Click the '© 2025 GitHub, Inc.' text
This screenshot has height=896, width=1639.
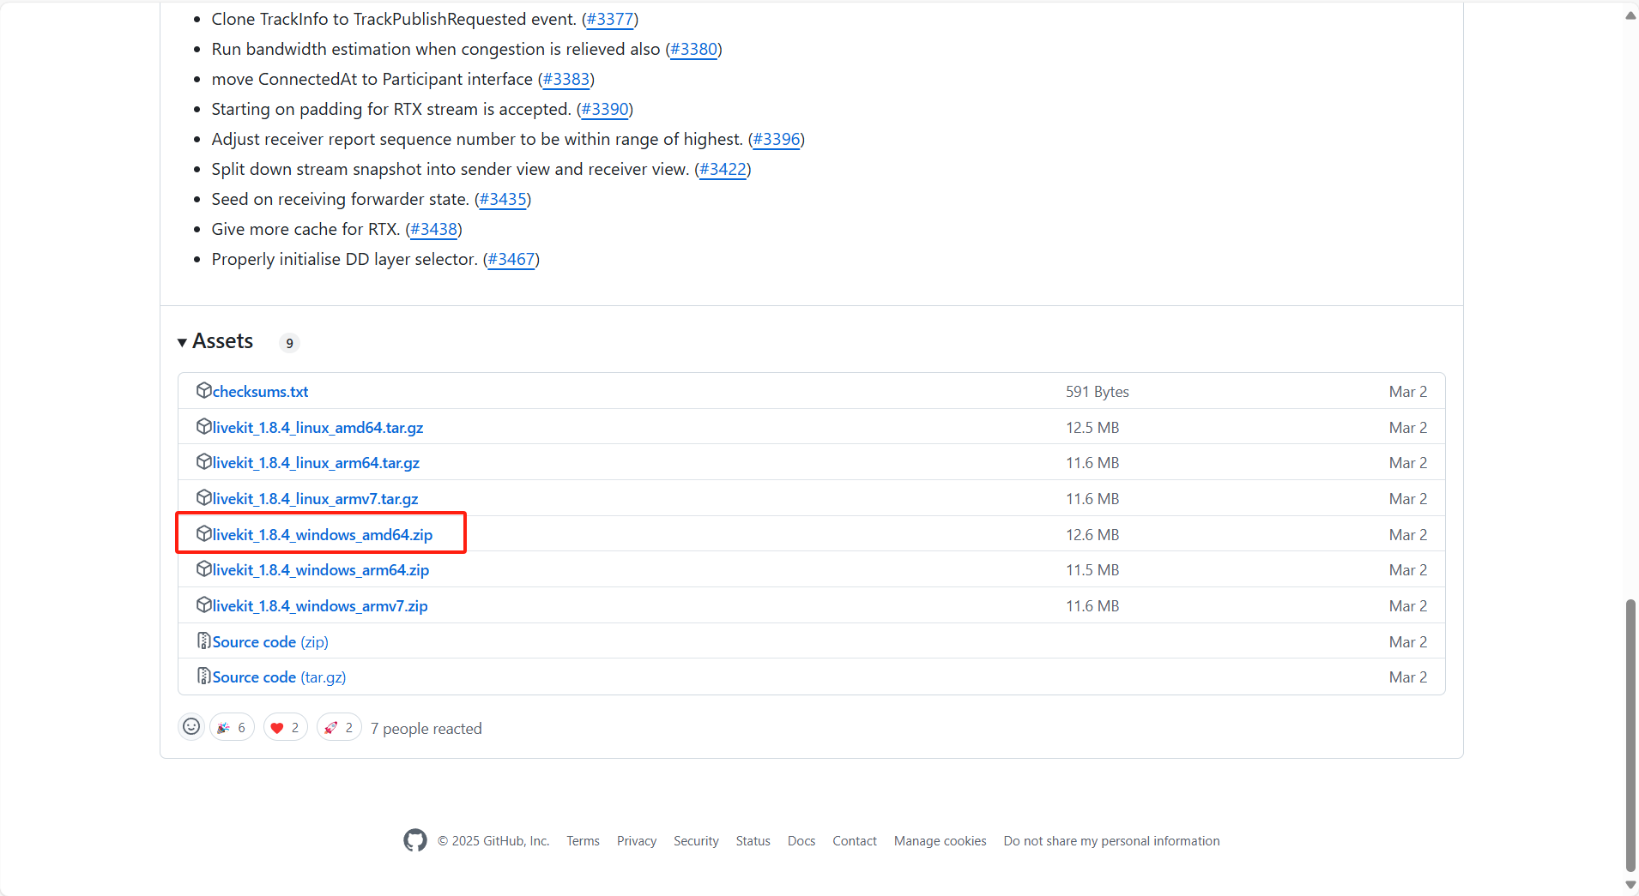pyautogui.click(x=493, y=841)
